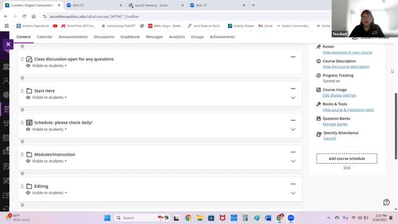The width and height of the screenshot is (398, 224).
Task: Open options for Class discussion item
Action: 293,57
